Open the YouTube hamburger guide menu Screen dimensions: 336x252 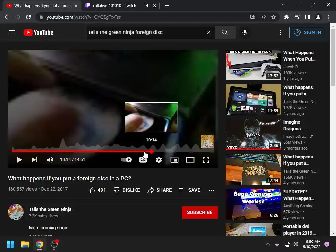(12, 32)
